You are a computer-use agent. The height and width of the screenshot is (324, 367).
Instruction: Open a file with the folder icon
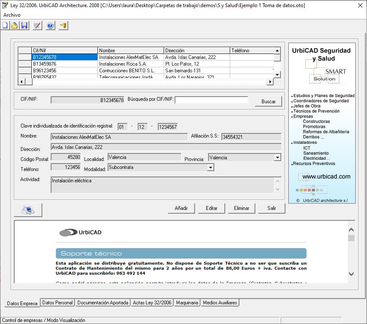[x=15, y=26]
